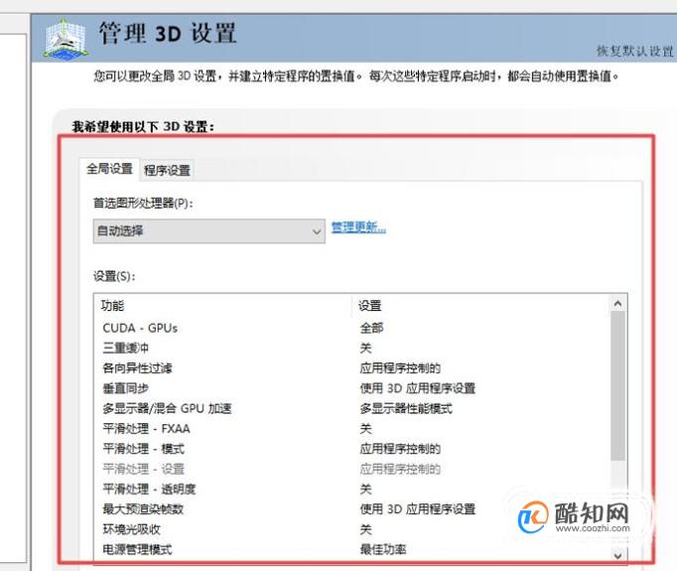677x571 pixels.
Task: Click the 关 value for 平滑处理 - FXAA
Action: coord(365,428)
